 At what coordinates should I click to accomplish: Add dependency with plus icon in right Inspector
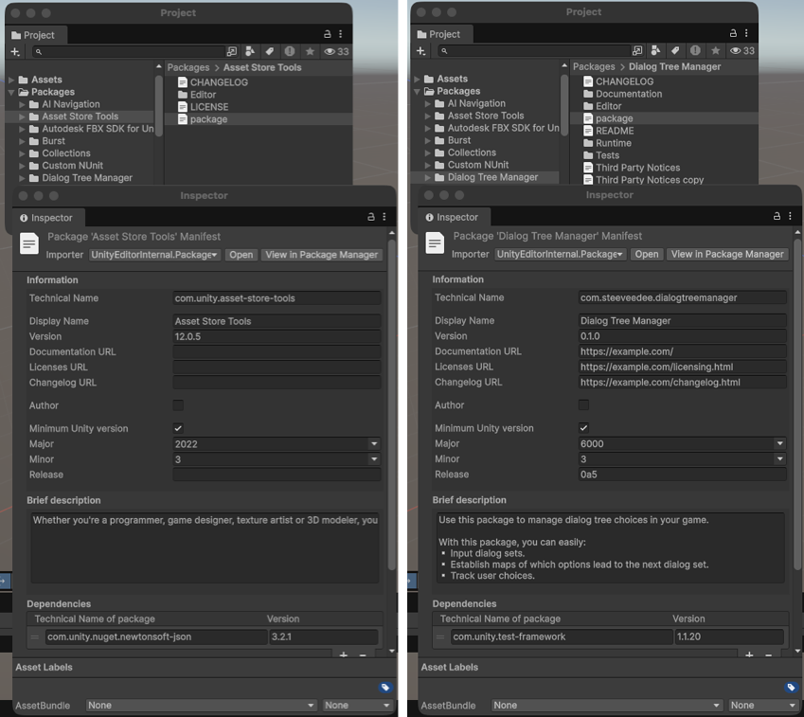tap(749, 654)
